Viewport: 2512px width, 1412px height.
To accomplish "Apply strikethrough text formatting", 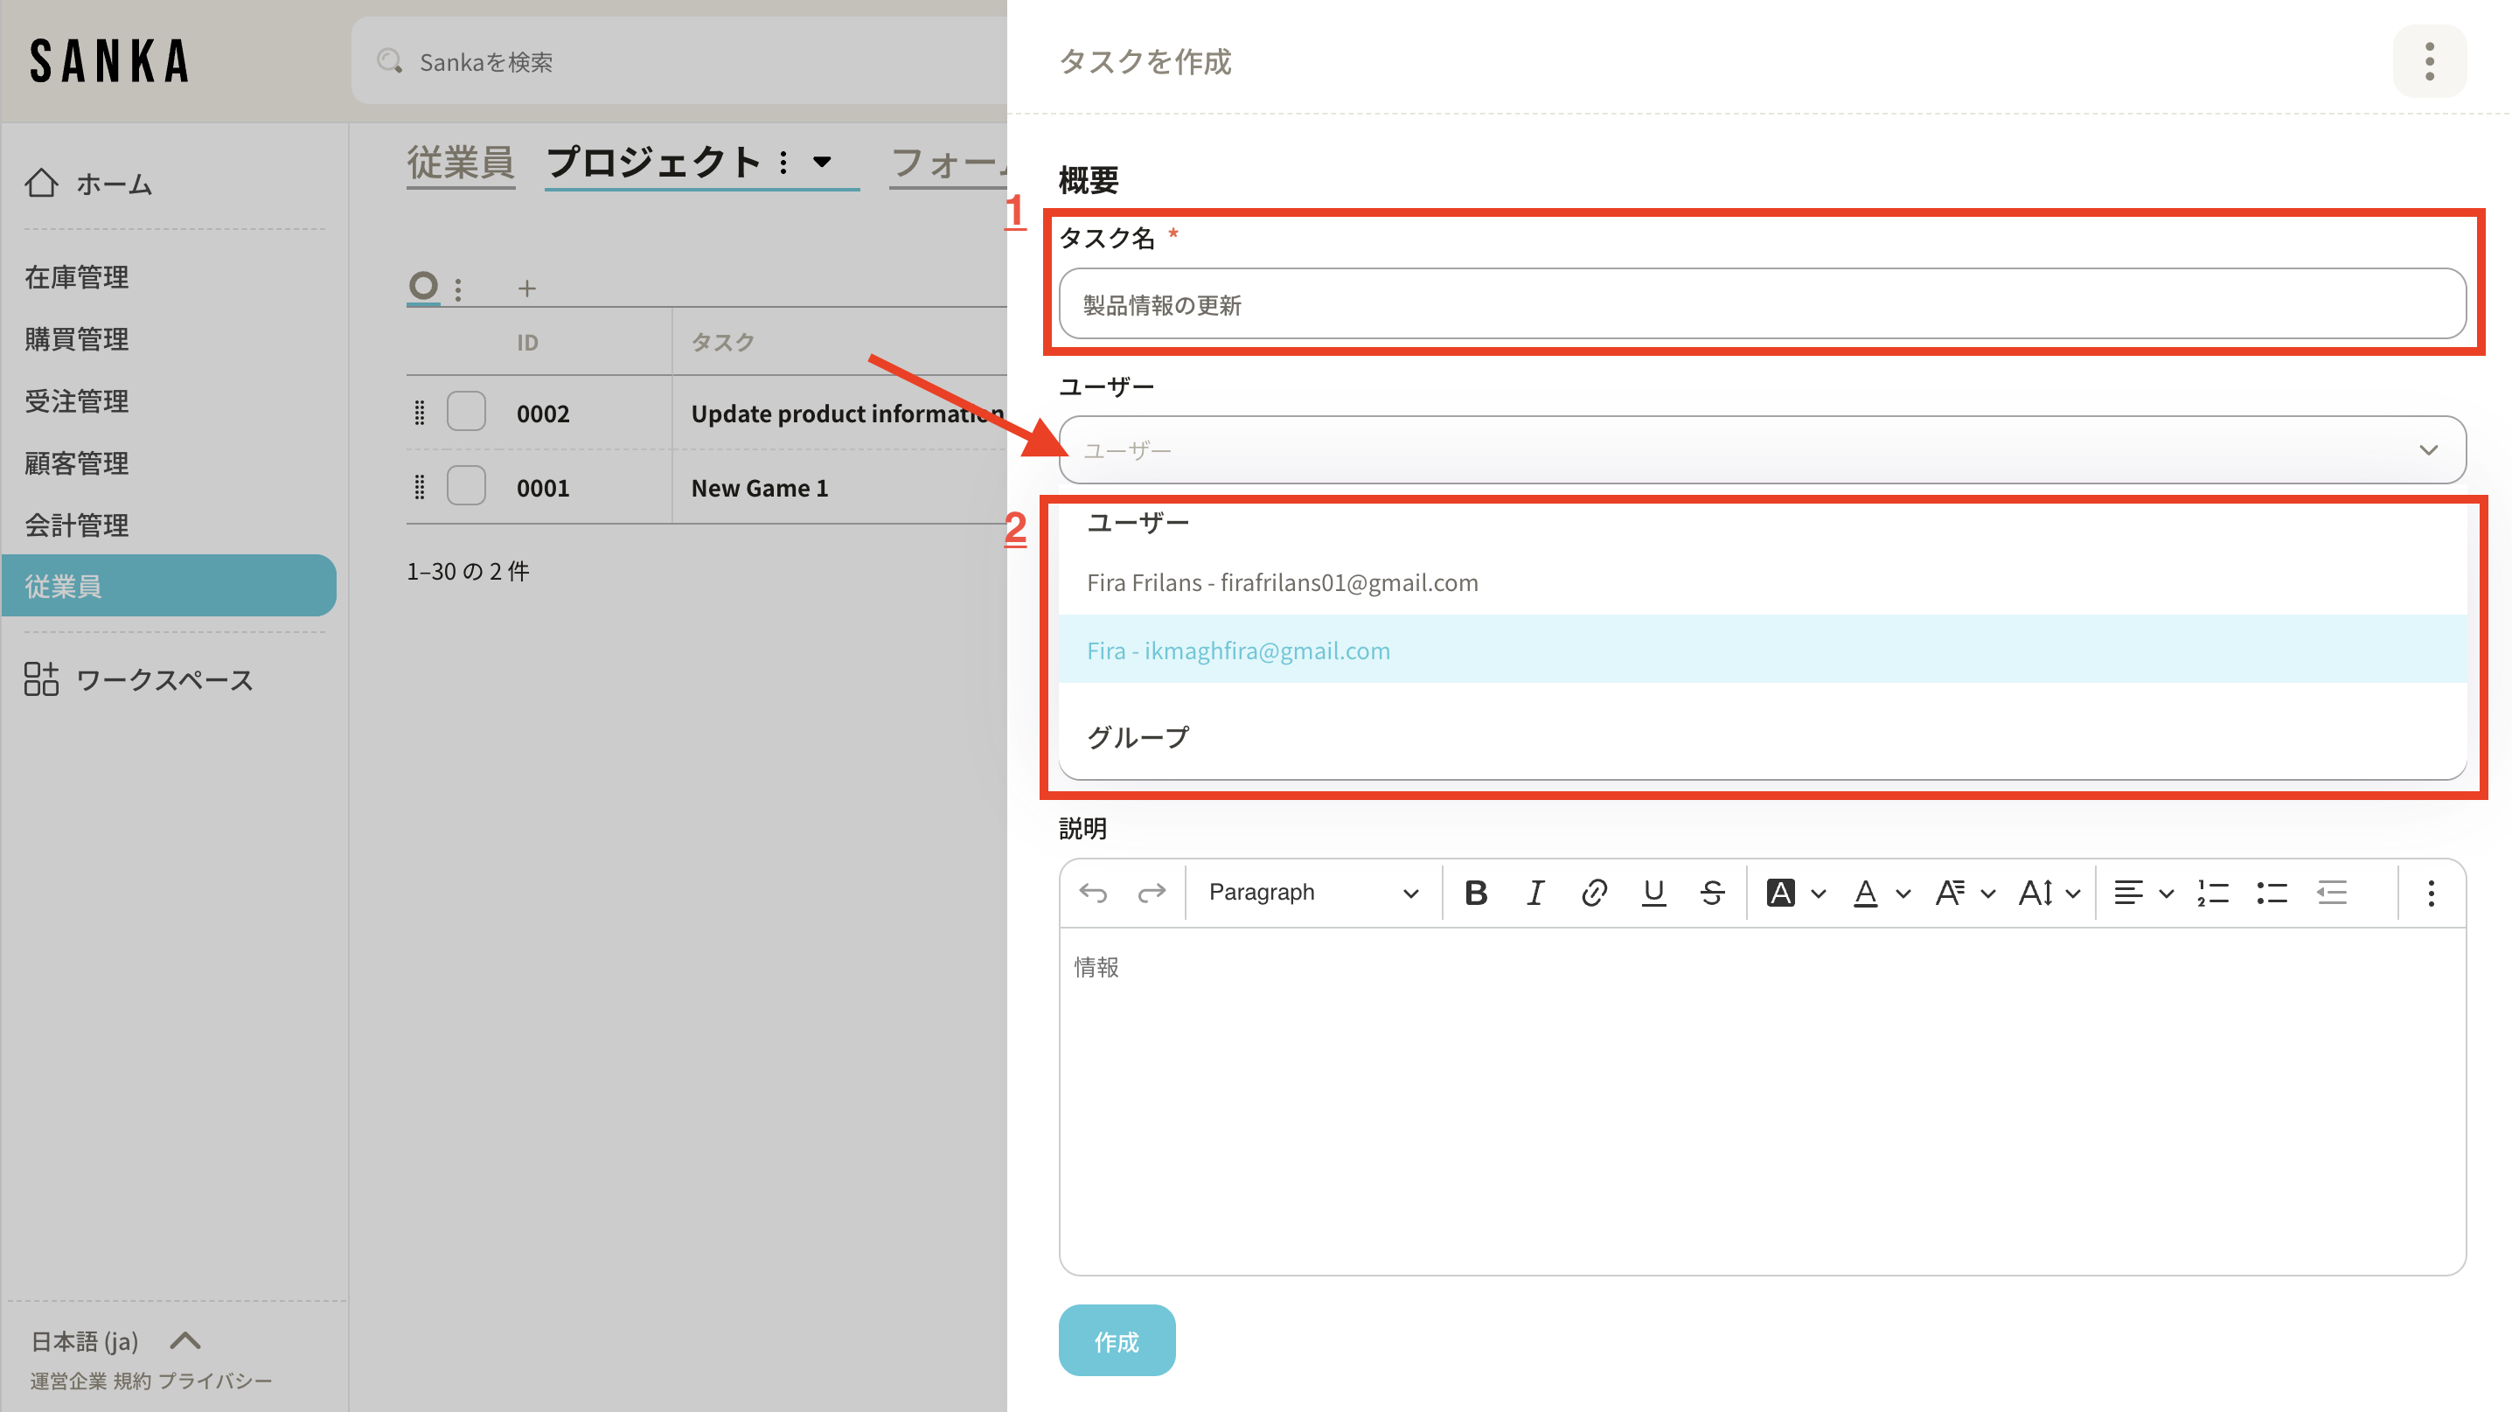I will click(1712, 893).
